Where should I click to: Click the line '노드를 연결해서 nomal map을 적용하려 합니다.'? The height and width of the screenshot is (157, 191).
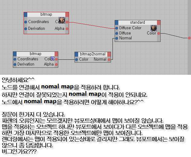pos(61,87)
